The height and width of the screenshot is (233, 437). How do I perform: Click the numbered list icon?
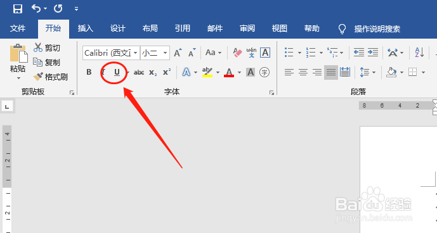(311, 53)
